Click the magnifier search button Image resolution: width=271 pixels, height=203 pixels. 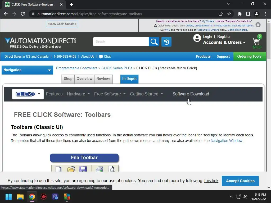click(154, 41)
